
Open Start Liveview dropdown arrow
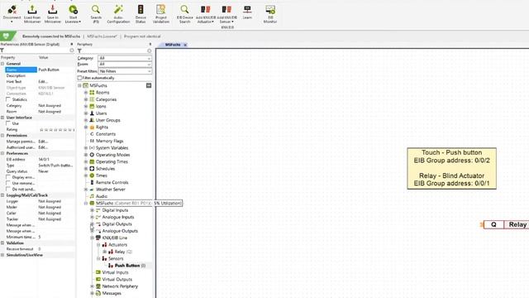(x=80, y=22)
